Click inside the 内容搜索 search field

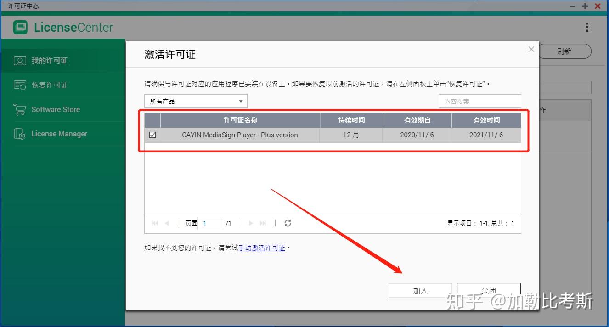click(x=479, y=101)
